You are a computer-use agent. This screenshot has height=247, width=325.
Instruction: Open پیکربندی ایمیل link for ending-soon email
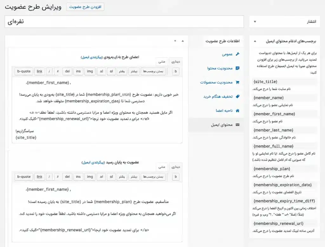91,57
